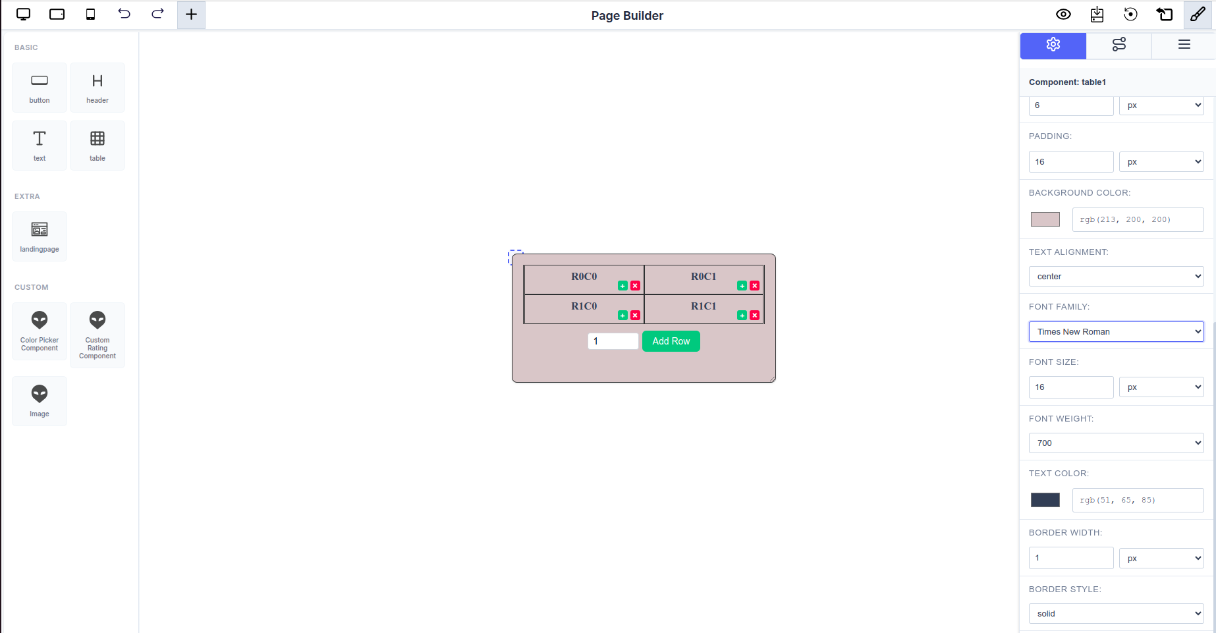Image resolution: width=1216 pixels, height=633 pixels.
Task: Open the settings gear tab
Action: pyautogui.click(x=1053, y=45)
